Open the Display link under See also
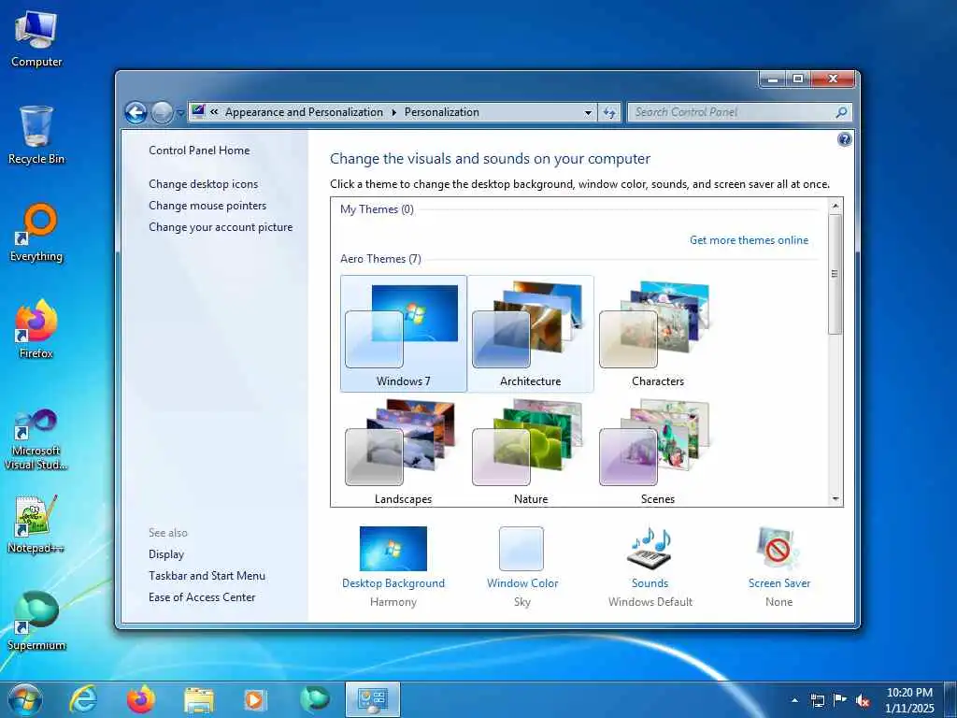The image size is (957, 718). (166, 554)
